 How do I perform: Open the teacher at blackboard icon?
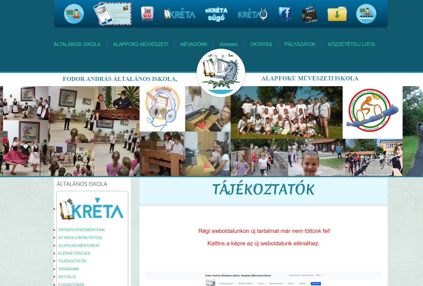click(x=74, y=14)
